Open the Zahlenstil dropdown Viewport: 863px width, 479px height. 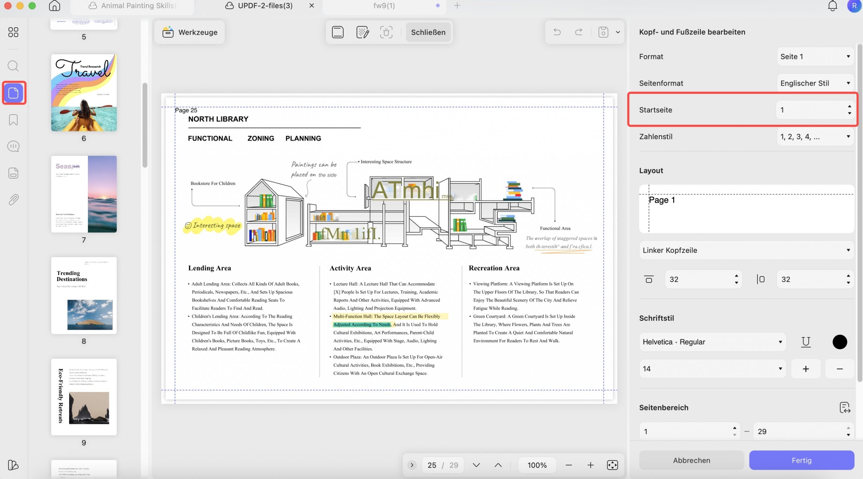coord(815,137)
